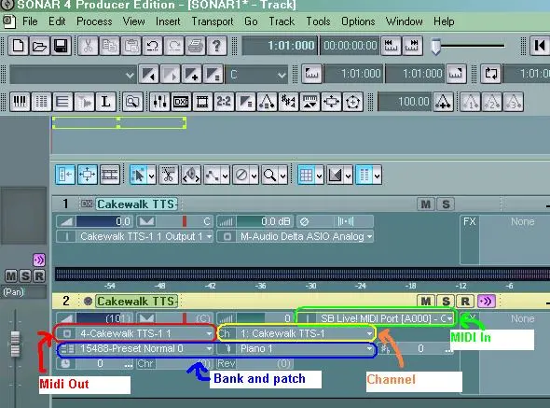Select the Scissors split tool
This screenshot has width=550, height=408.
pyautogui.click(x=169, y=175)
